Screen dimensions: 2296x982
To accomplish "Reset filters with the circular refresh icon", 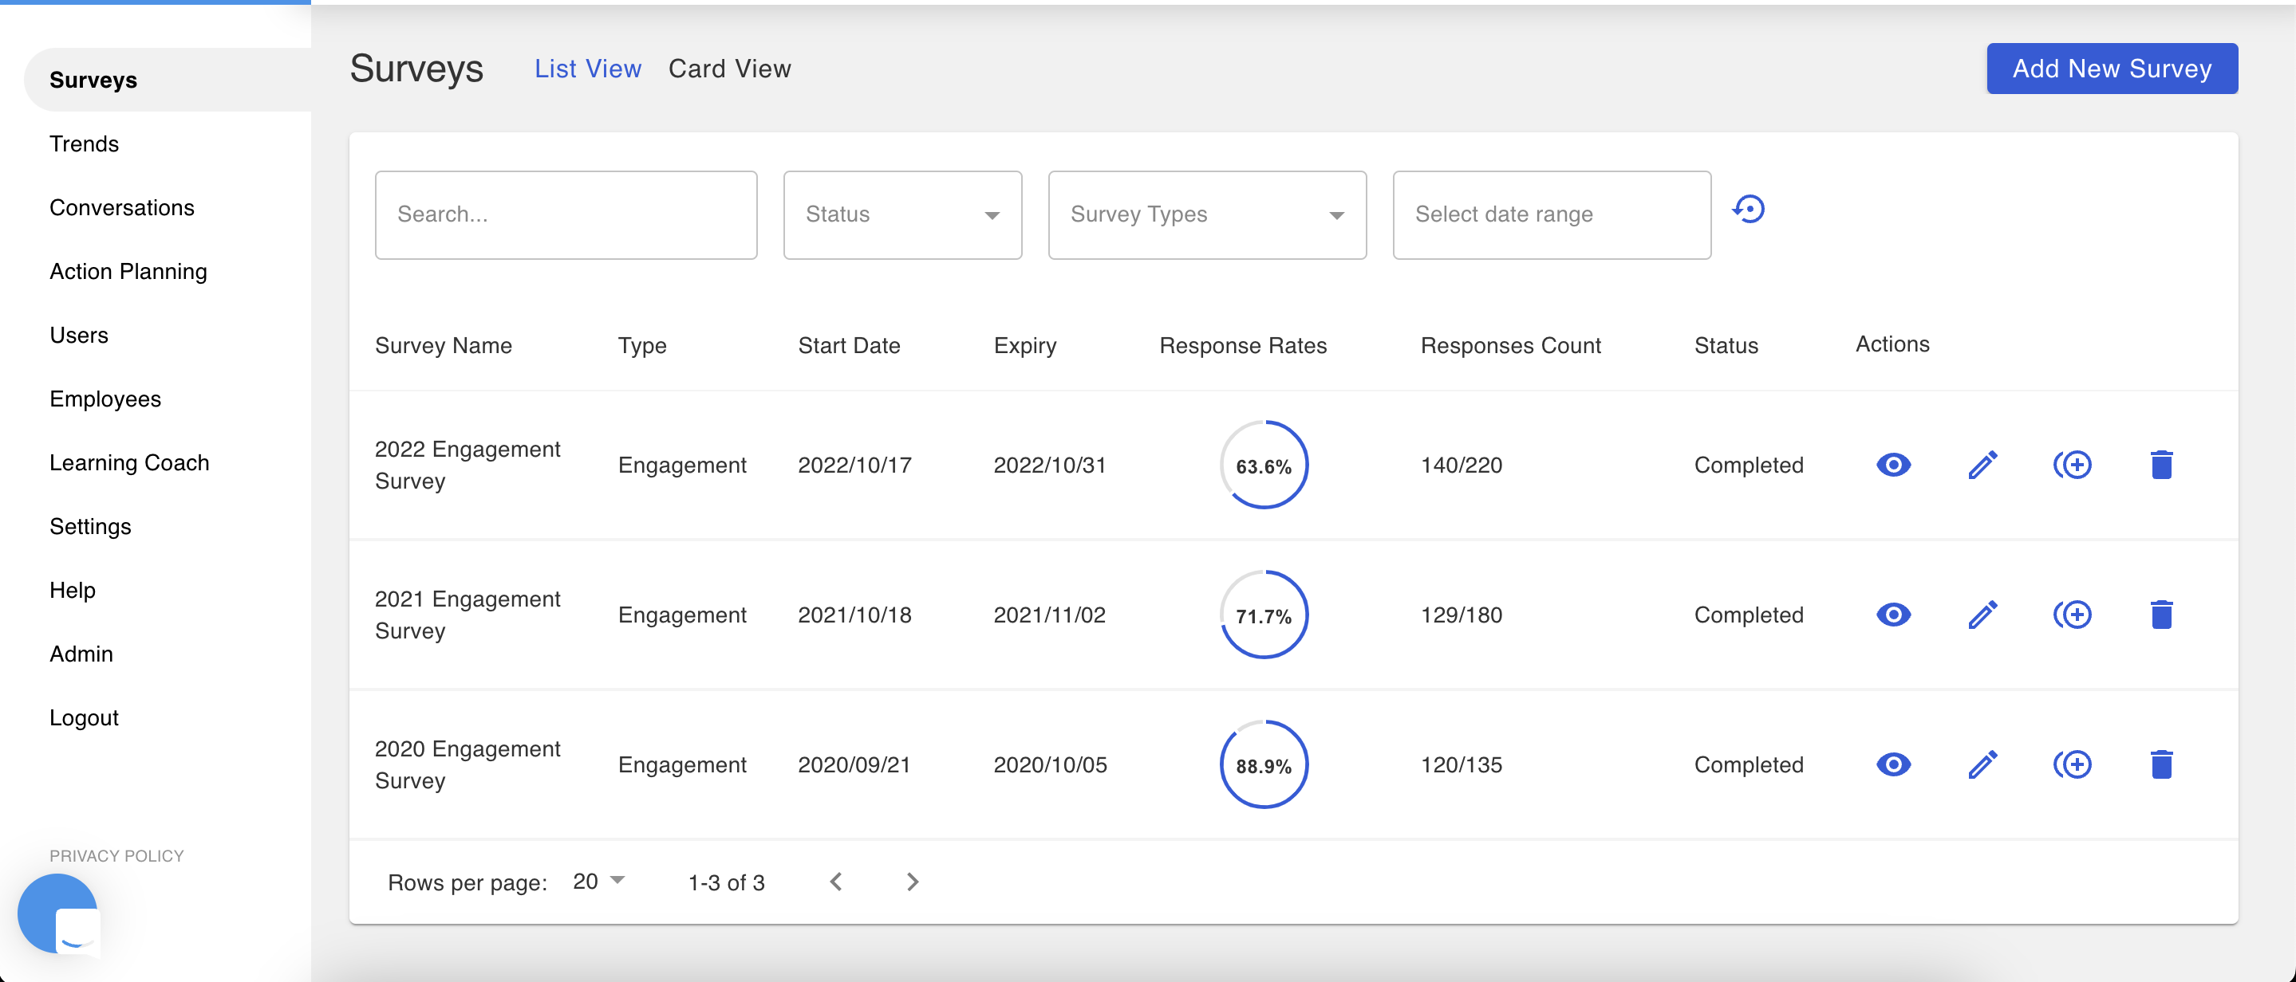I will (x=1748, y=209).
